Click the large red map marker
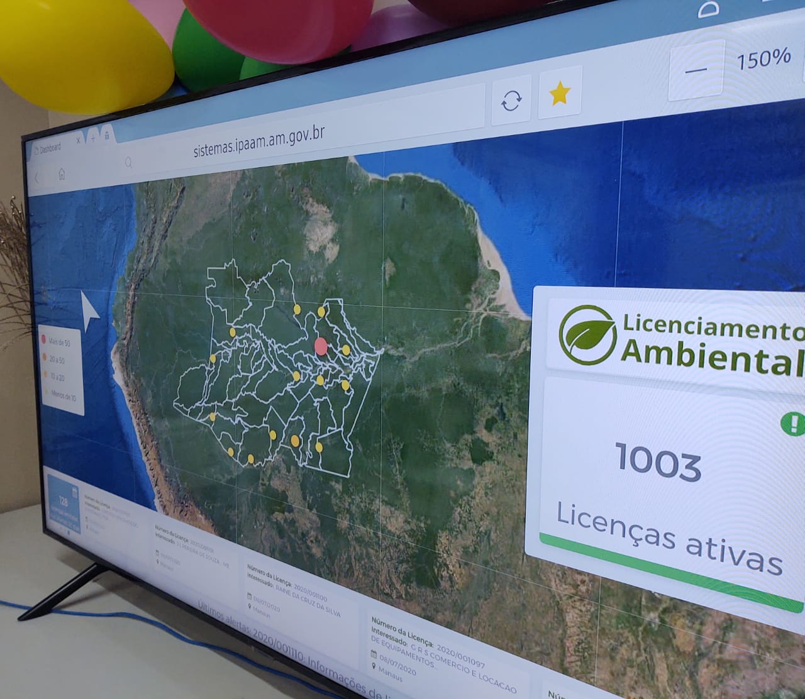805x699 pixels. [x=321, y=346]
